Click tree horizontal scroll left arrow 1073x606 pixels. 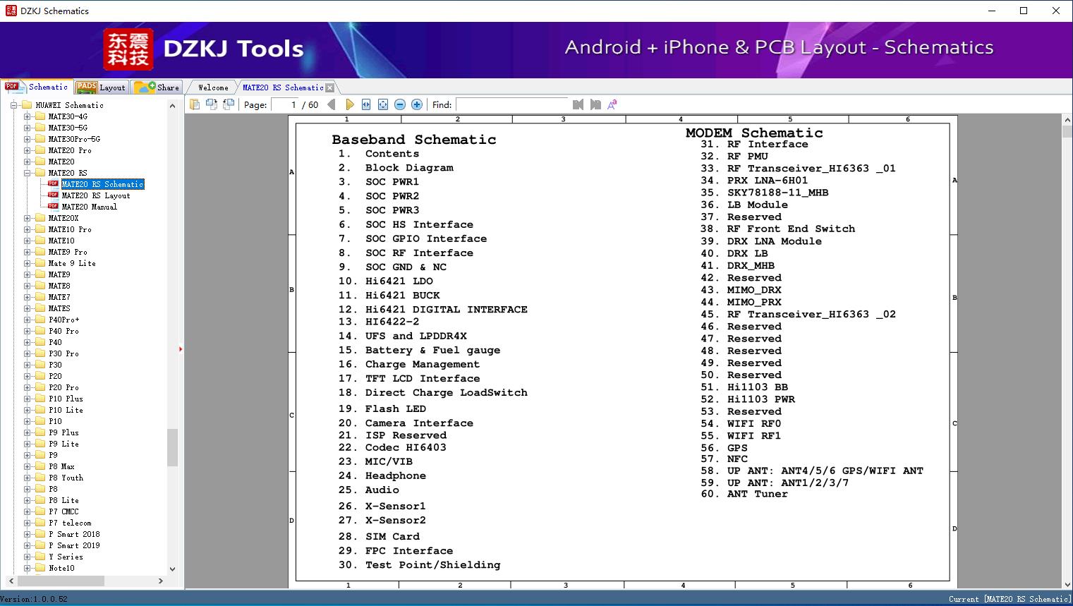click(10, 581)
